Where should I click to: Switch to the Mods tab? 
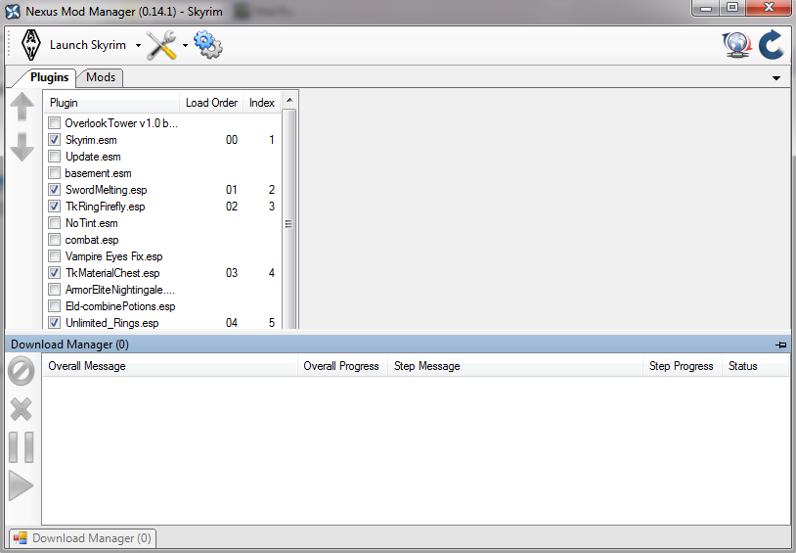point(101,77)
